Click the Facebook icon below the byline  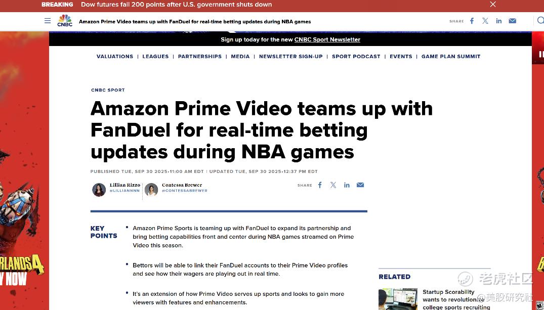click(x=320, y=185)
